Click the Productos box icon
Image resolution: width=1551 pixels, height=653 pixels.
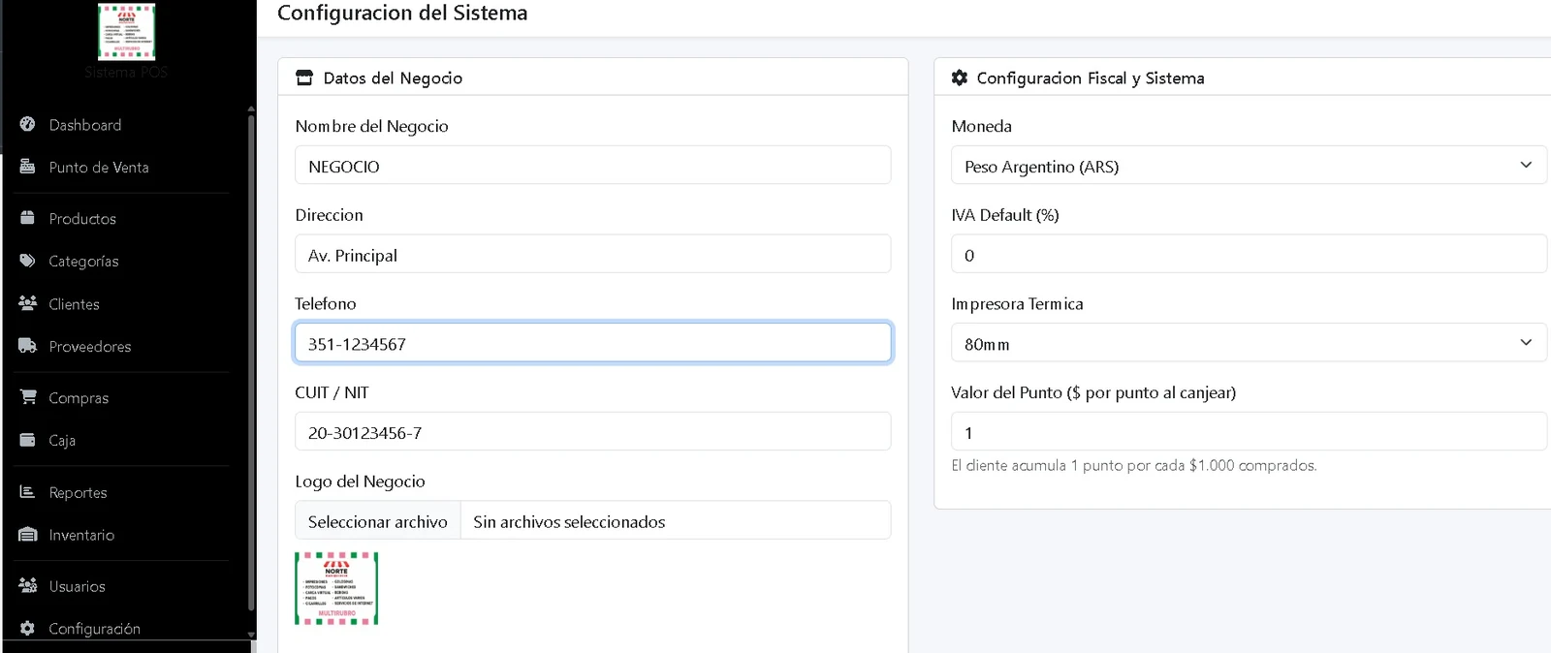coord(27,218)
